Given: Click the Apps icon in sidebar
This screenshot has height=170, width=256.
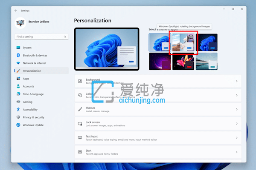Looking at the screenshot, I should point(18,78).
